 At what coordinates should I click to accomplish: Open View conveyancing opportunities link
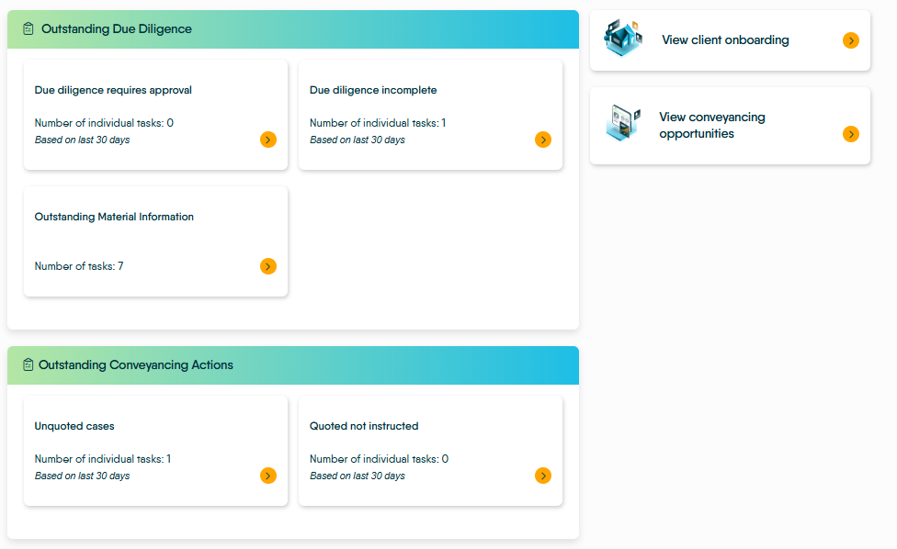click(711, 125)
